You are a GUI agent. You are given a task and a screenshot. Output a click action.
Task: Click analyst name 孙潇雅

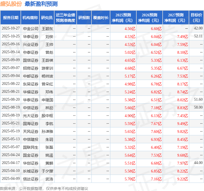point(47,132)
